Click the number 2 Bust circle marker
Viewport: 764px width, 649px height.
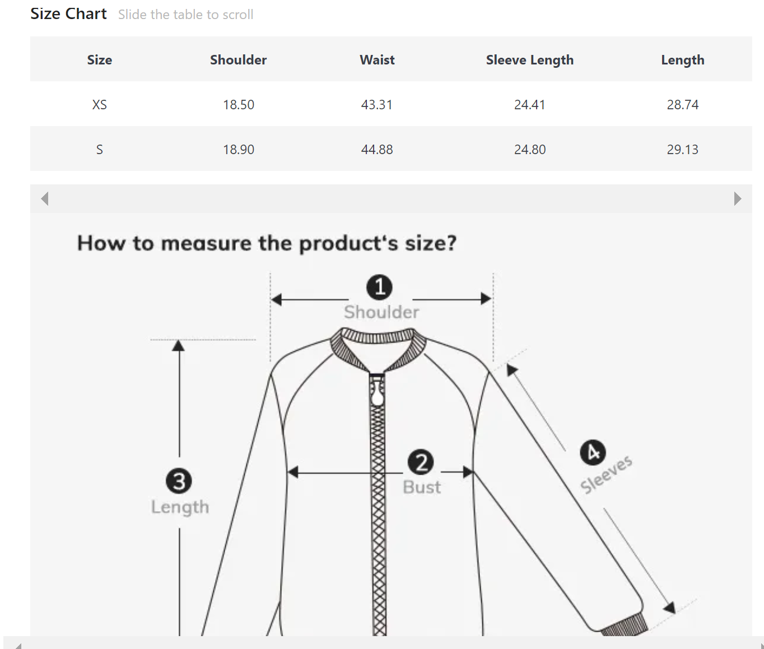[421, 462]
